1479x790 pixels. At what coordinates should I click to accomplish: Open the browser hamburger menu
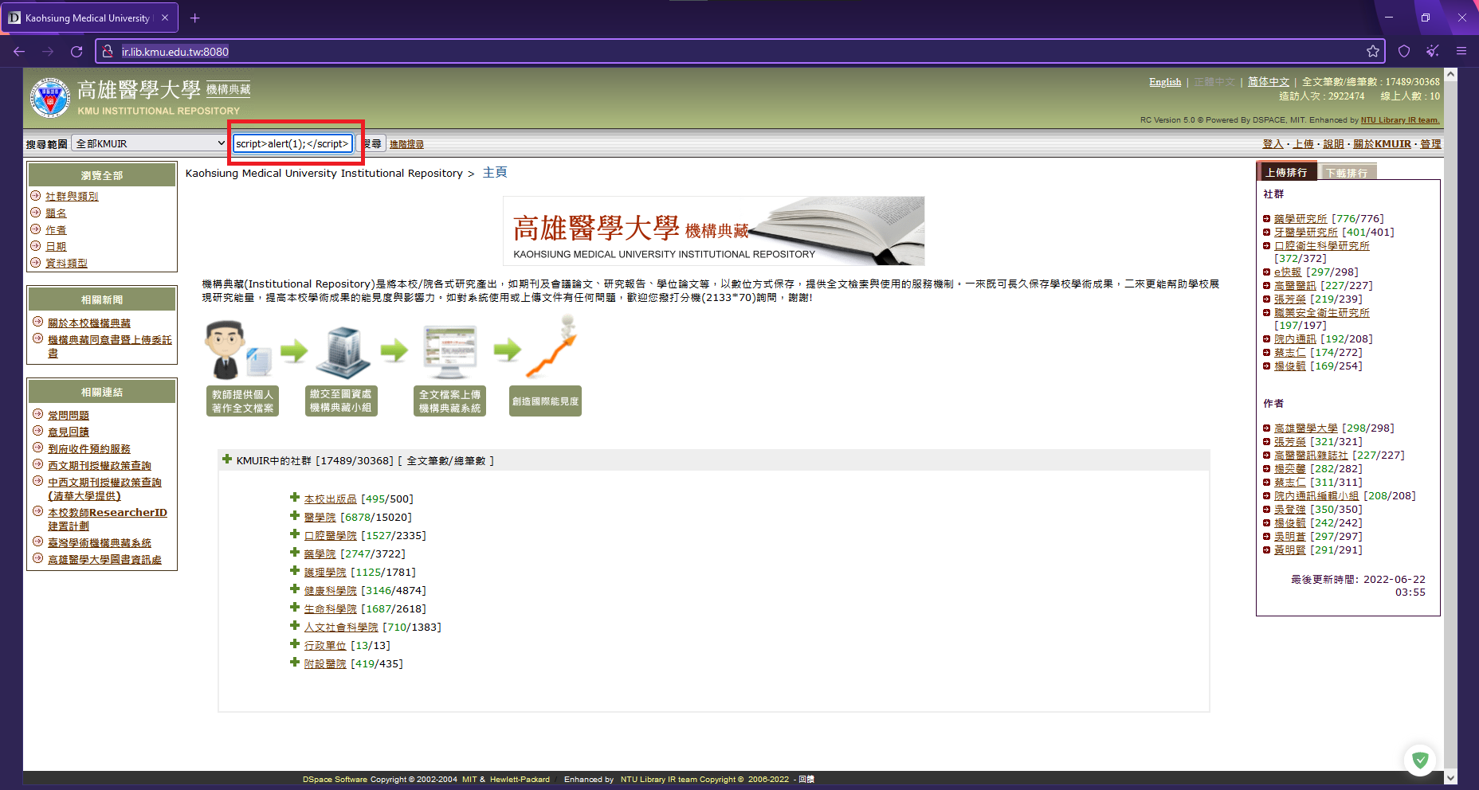1461,52
